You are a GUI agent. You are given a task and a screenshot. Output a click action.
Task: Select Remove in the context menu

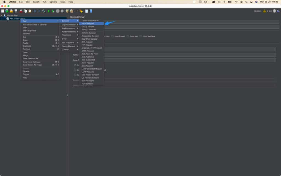point(40,49)
